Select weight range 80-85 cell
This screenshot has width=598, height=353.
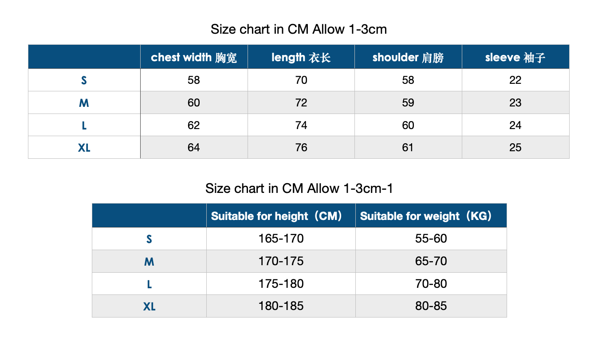[431, 306]
